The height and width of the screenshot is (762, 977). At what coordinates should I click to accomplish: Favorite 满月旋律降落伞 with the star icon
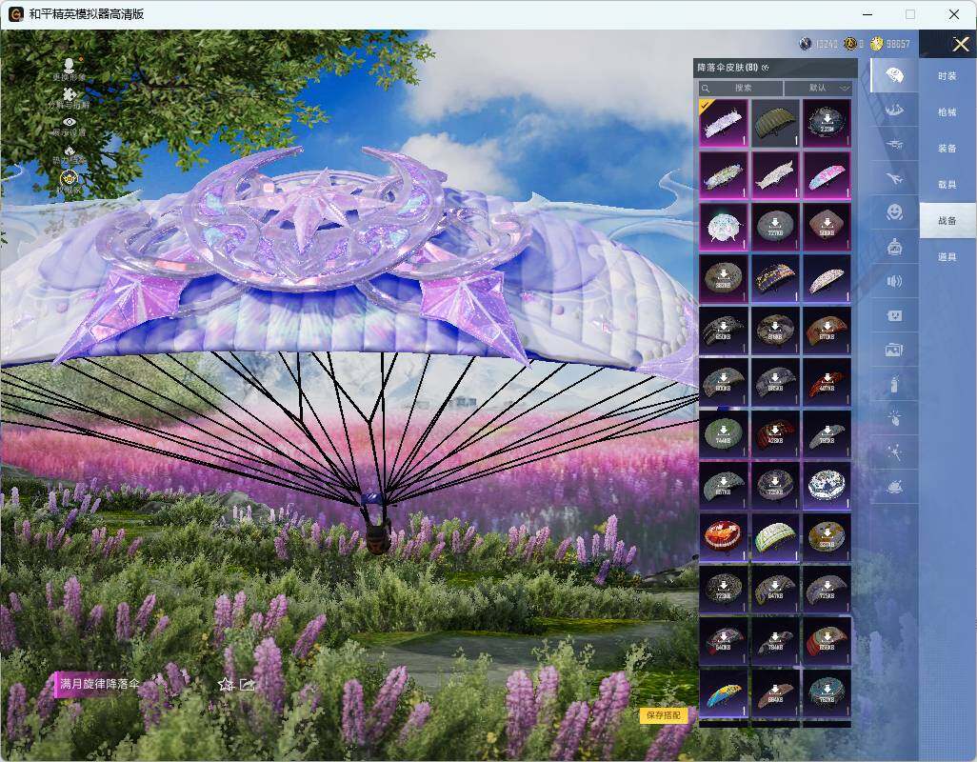(226, 685)
